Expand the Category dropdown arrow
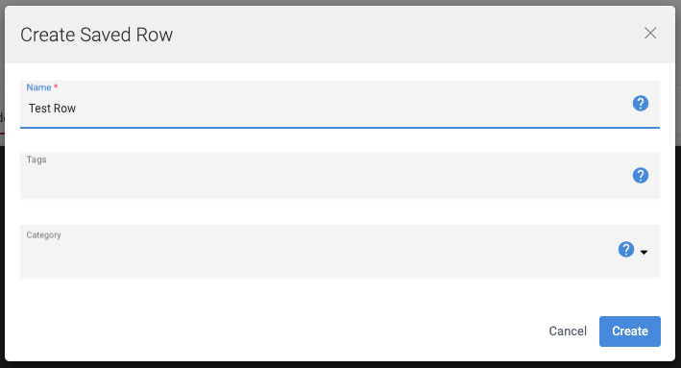Image resolution: width=681 pixels, height=368 pixels. click(x=645, y=252)
